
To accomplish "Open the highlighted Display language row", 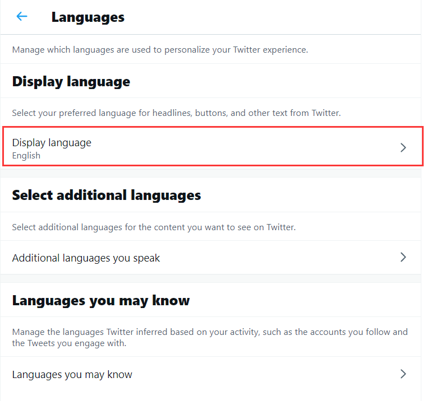I will point(213,146).
